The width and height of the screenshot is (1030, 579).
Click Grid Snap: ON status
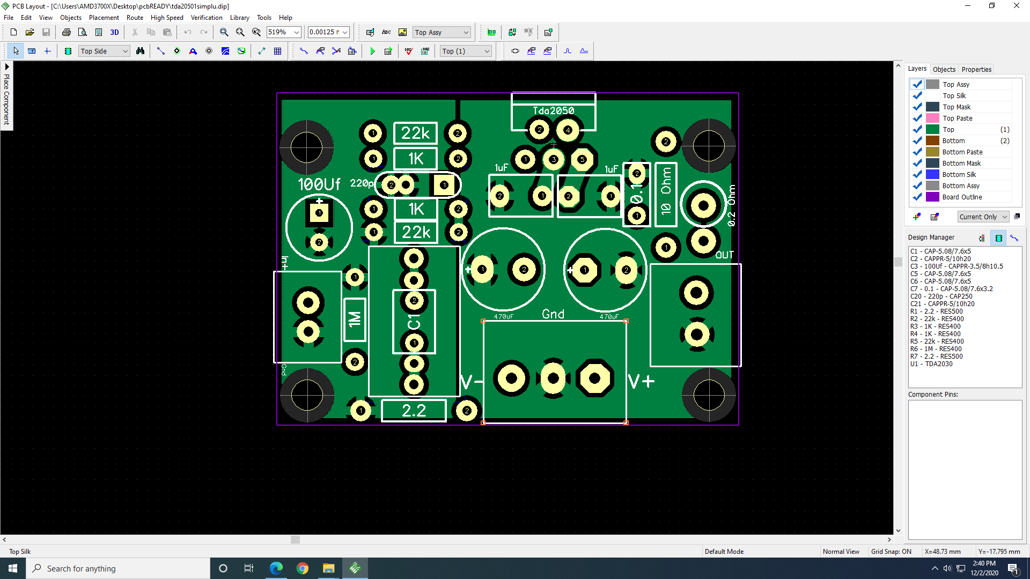[891, 552]
